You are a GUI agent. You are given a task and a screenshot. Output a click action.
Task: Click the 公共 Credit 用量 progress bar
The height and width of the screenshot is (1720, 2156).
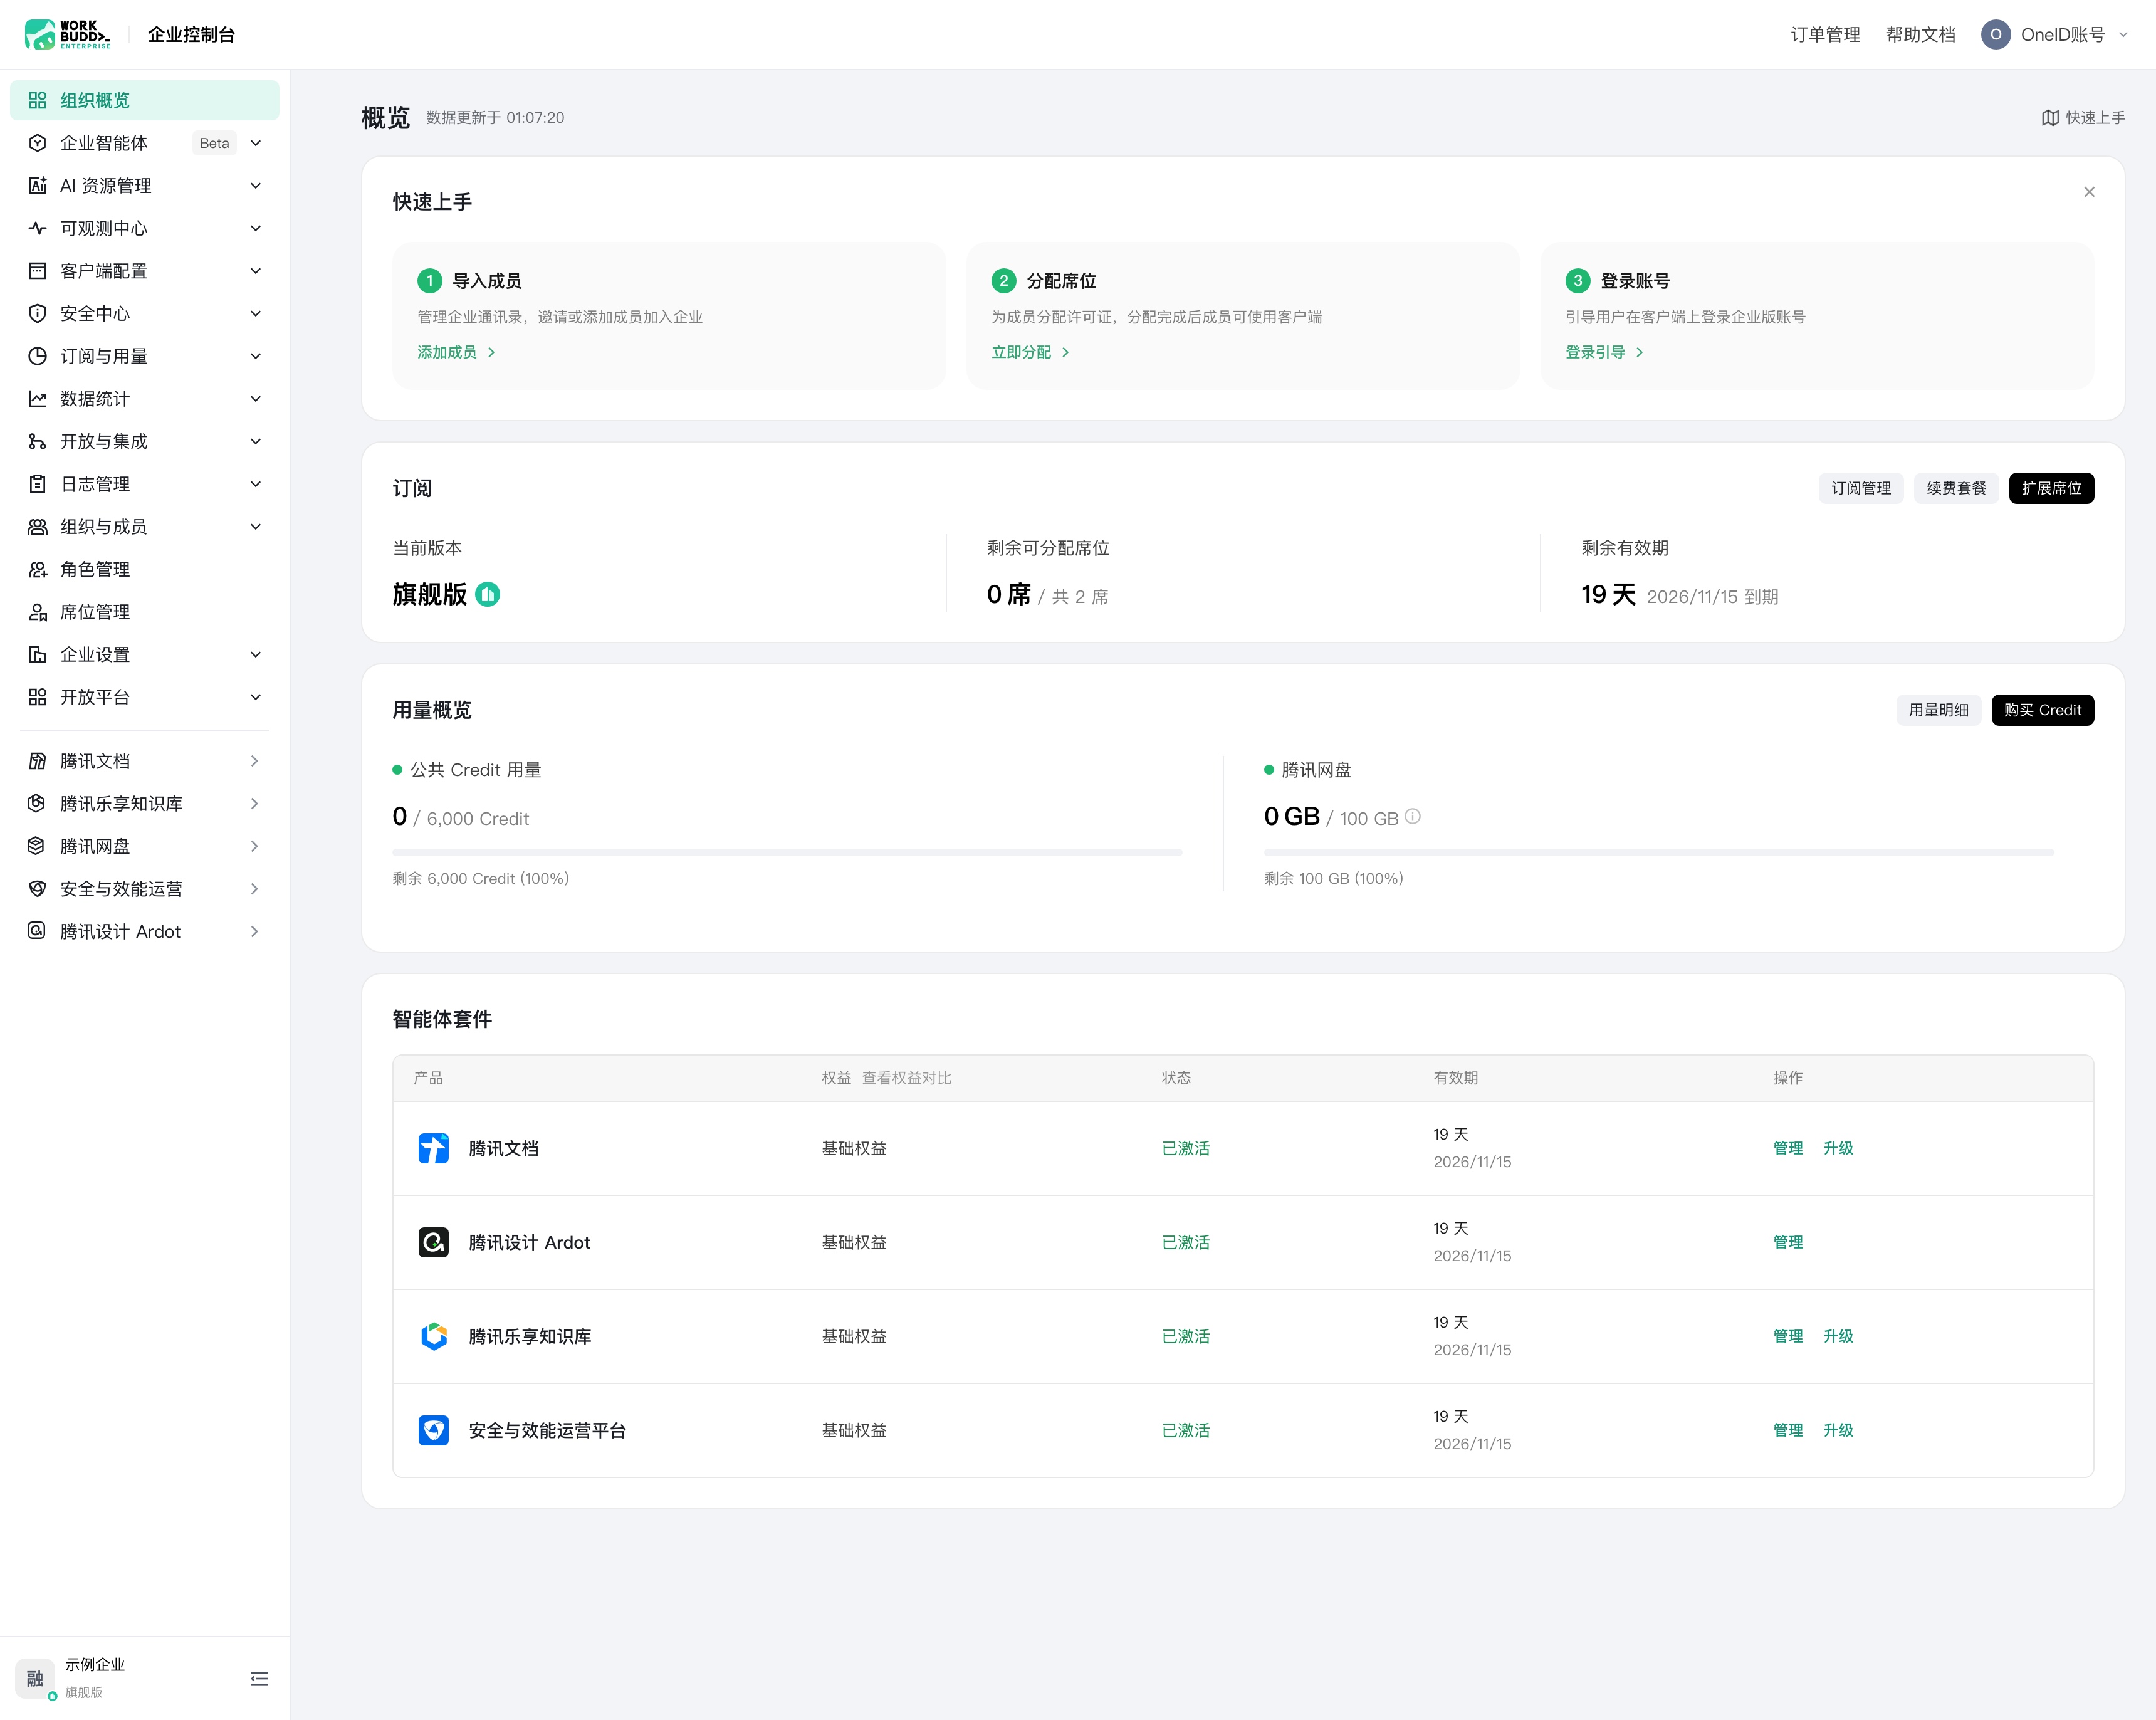(787, 852)
